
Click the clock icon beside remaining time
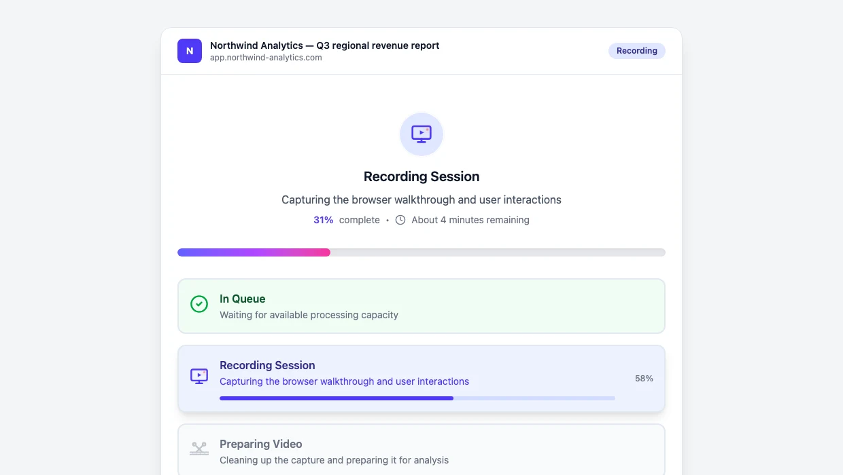400,220
